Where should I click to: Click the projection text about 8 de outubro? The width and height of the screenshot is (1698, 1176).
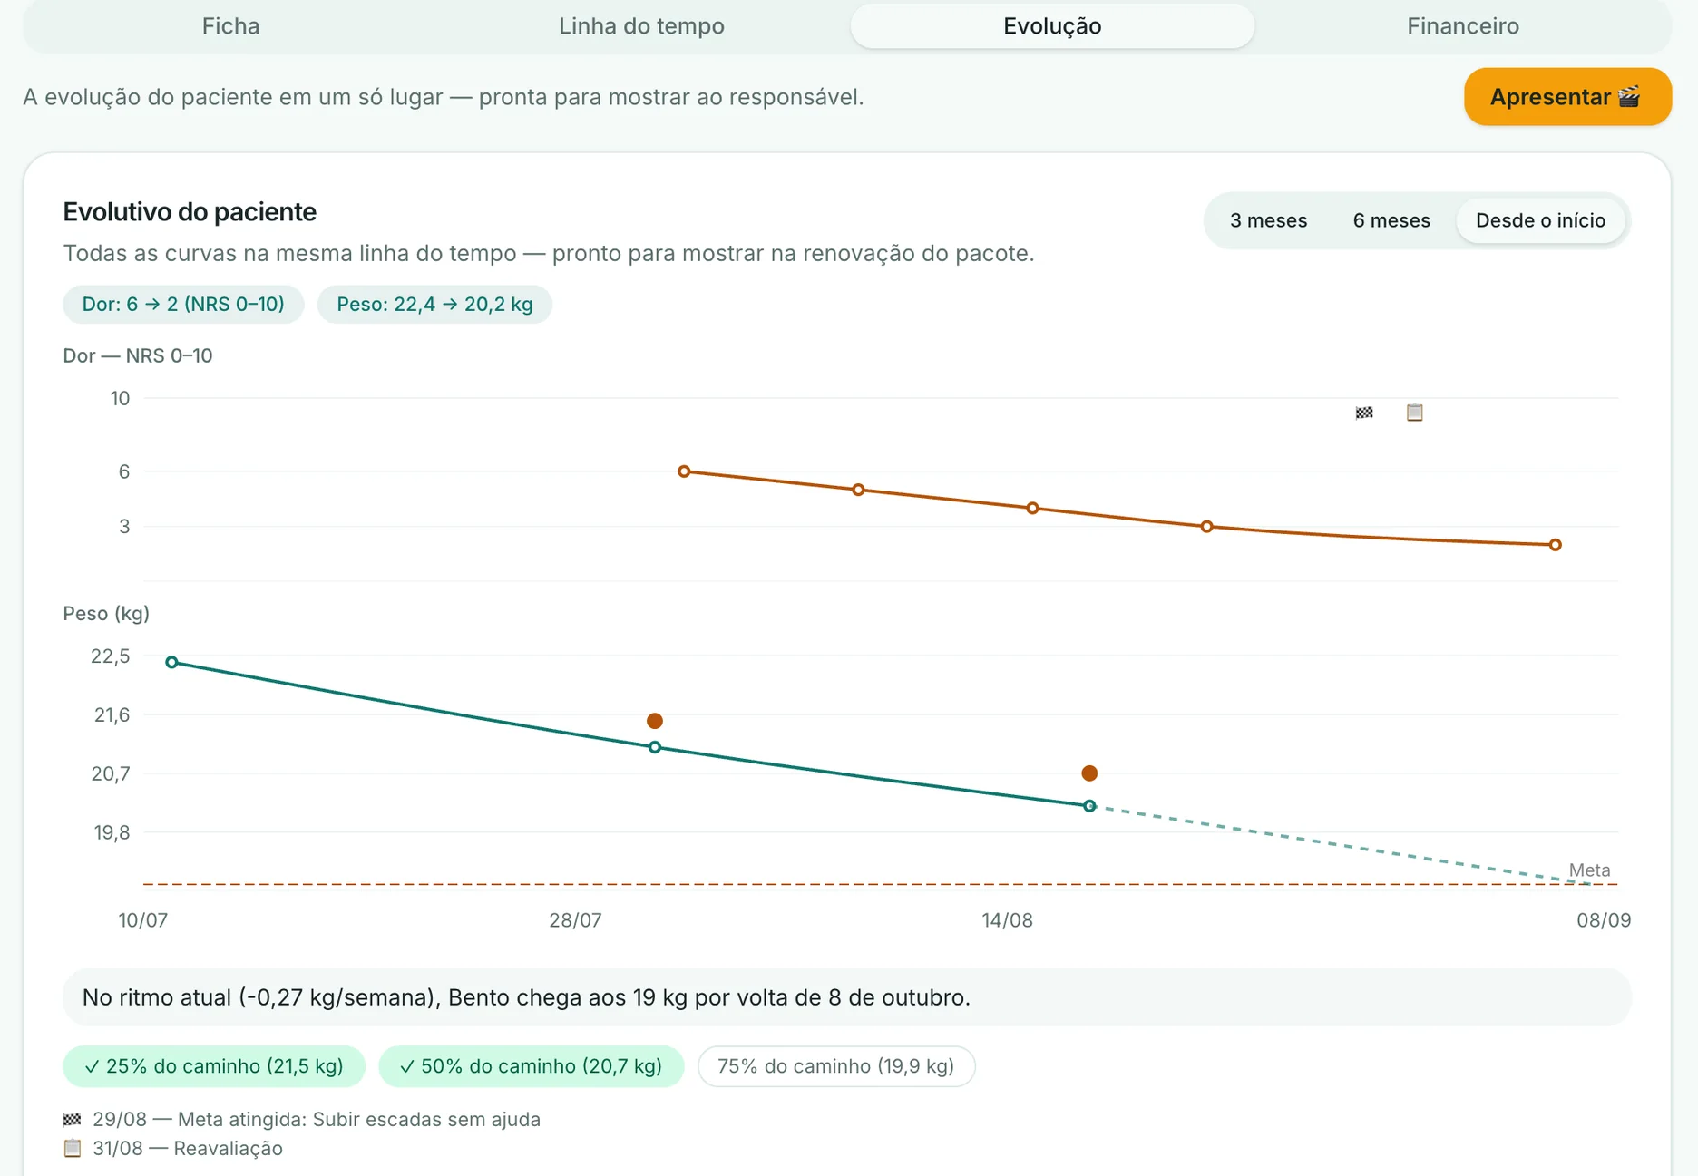point(526,997)
